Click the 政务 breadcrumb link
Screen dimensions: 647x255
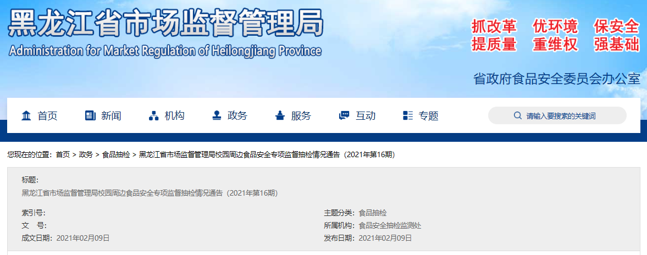click(86, 155)
